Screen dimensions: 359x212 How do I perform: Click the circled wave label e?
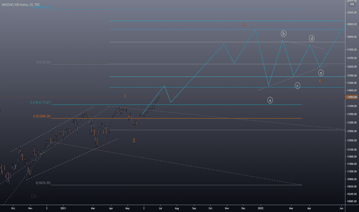321,73
